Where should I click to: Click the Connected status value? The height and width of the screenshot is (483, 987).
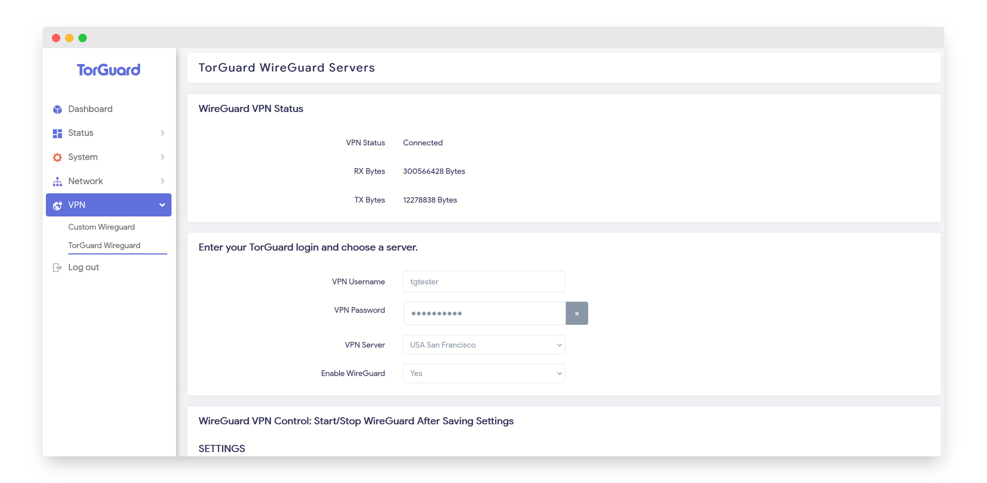[x=423, y=143]
